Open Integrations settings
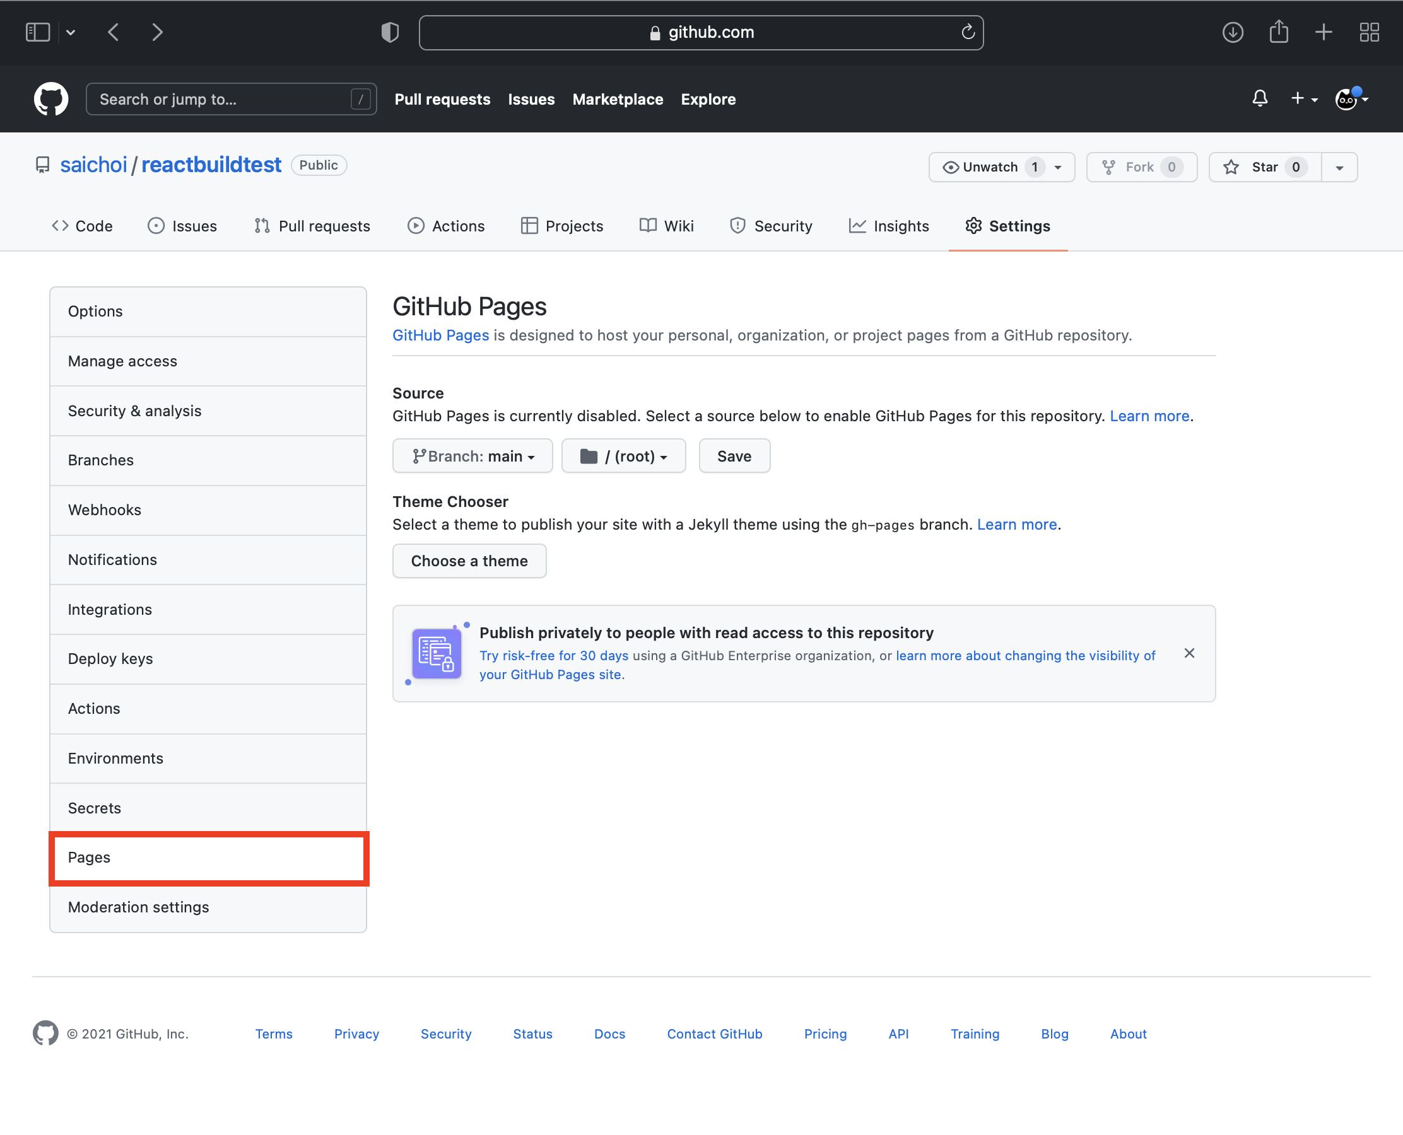The image size is (1403, 1135). 208,609
